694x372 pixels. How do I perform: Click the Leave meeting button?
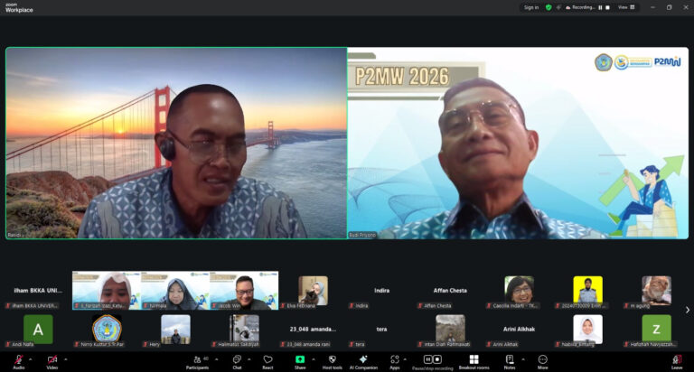[676, 360]
